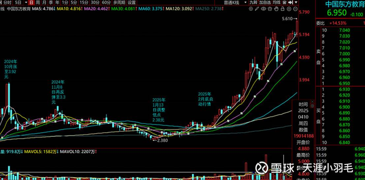Click the 窗 window button
Image resolution: width=365 pixels, height=180 pixels.
tap(285, 3)
